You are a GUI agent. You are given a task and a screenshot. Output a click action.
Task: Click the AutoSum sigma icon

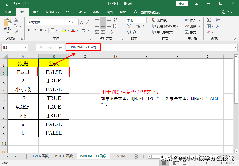pyautogui.click(x=208, y=20)
